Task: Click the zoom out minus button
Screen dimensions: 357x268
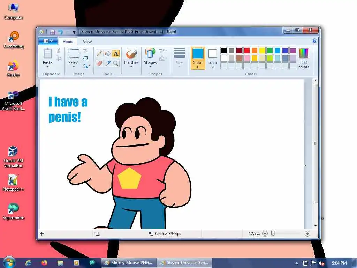Action: click(x=265, y=234)
